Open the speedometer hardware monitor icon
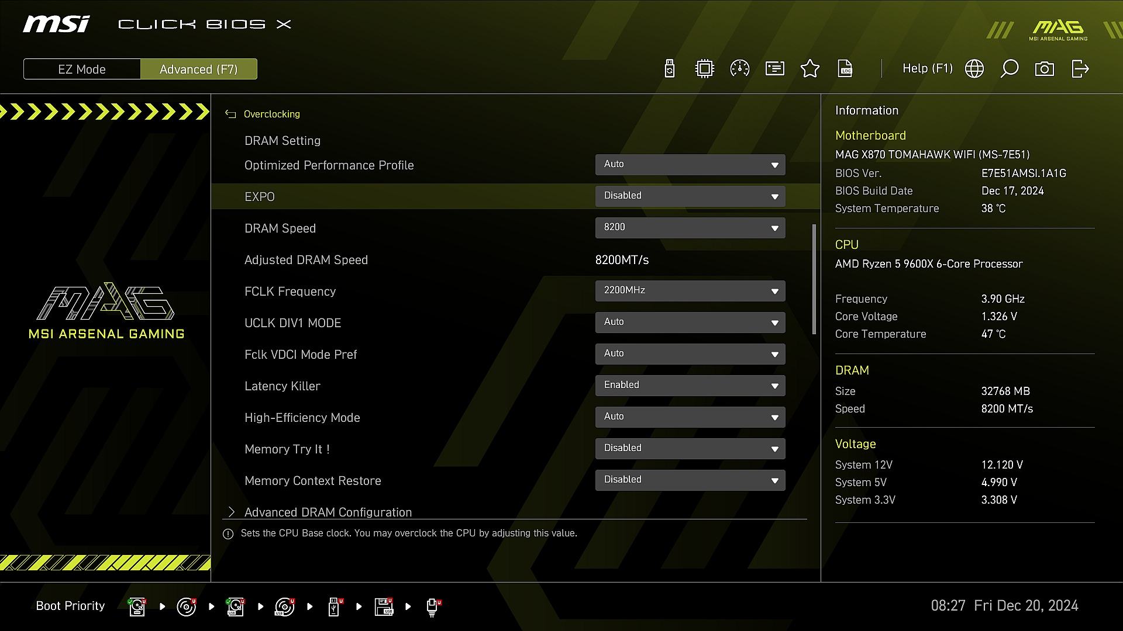The height and width of the screenshot is (631, 1123). [740, 69]
